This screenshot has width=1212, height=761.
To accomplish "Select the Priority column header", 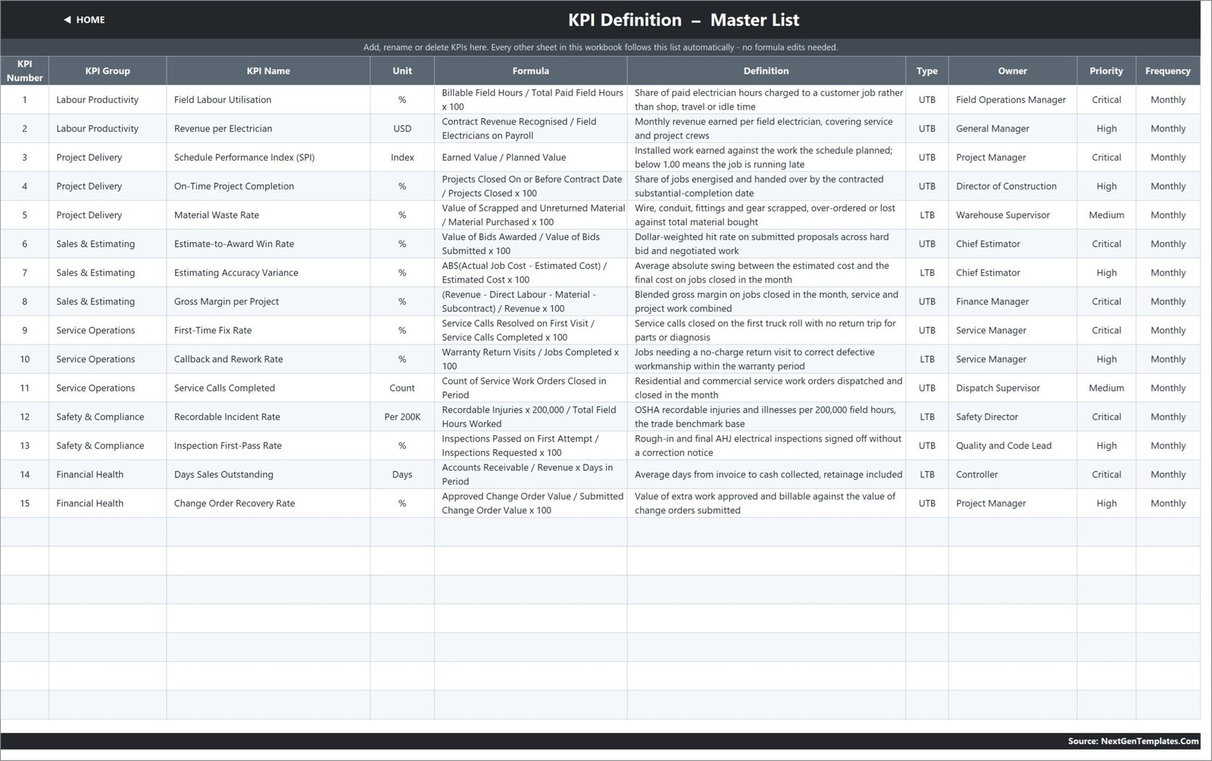I will 1106,70.
